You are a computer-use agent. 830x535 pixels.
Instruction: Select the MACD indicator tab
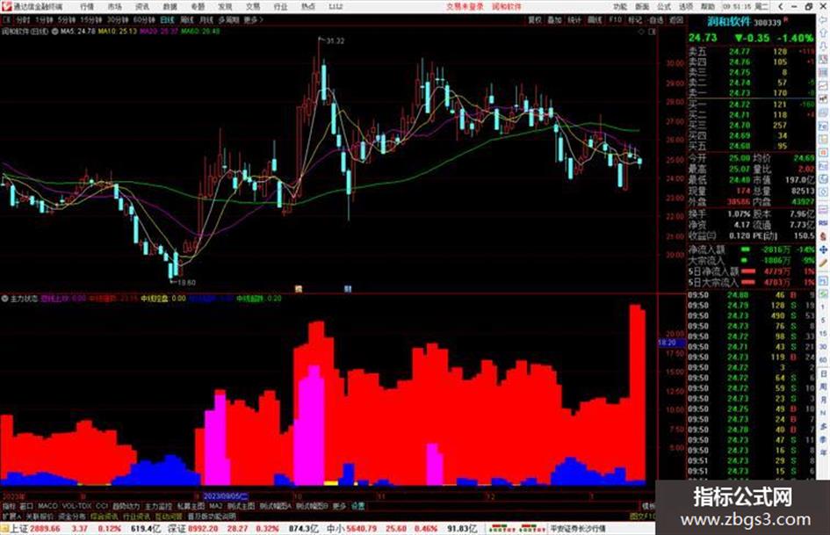(47, 506)
